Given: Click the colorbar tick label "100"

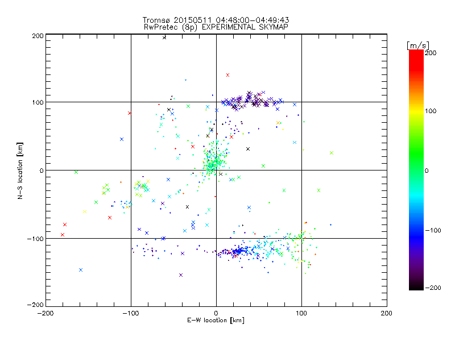Looking at the screenshot, I should click(x=431, y=111).
